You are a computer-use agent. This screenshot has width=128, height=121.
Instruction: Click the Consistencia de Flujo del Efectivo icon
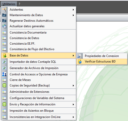pyautogui.click(x=4, y=49)
